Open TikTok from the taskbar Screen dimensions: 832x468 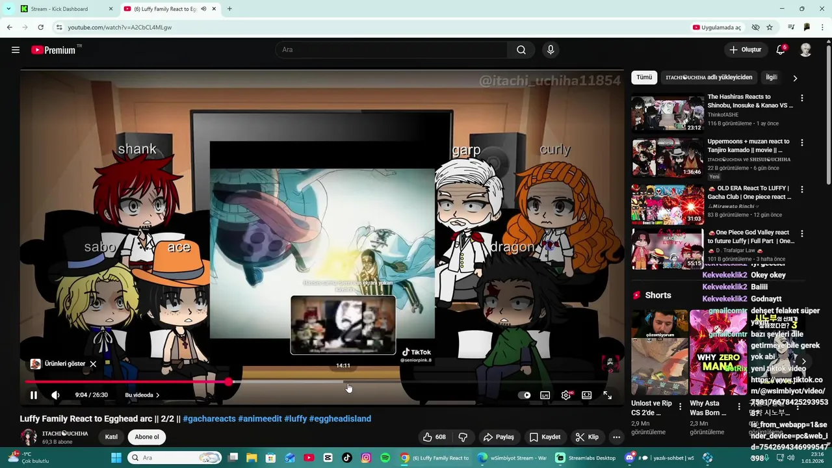pos(347,458)
